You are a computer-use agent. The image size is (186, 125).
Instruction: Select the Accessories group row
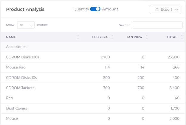pyautogui.click(x=93, y=47)
